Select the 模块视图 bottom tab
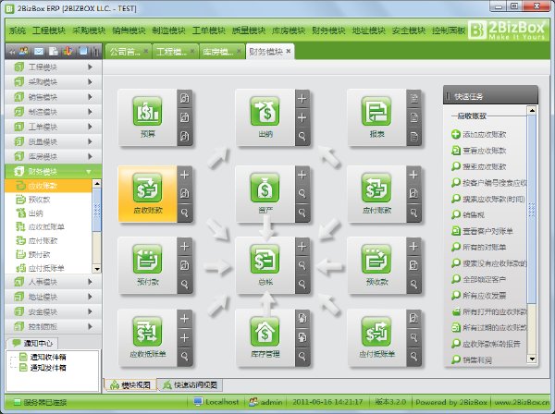 (x=130, y=384)
